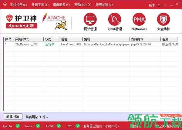Sort by the 状态 column header
This screenshot has width=182, height=130.
51,39
